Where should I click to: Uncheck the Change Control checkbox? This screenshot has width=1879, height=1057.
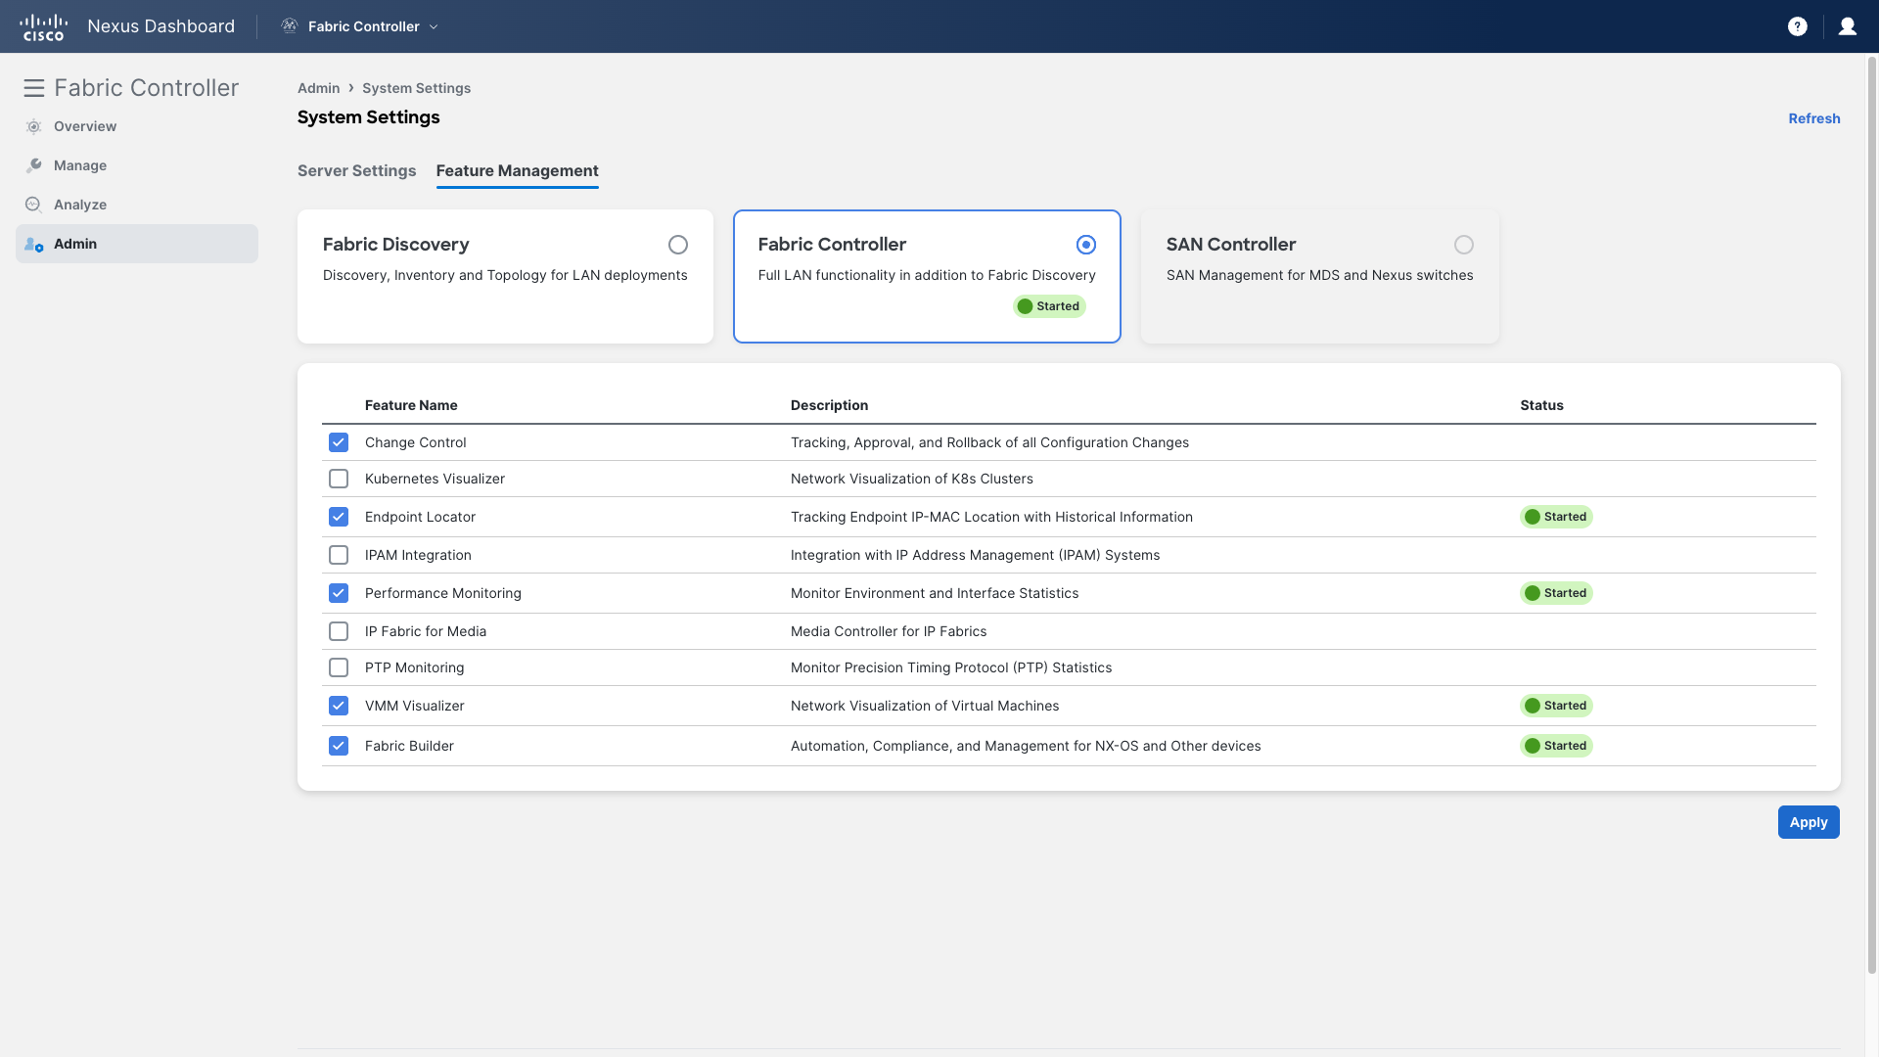tap(339, 442)
